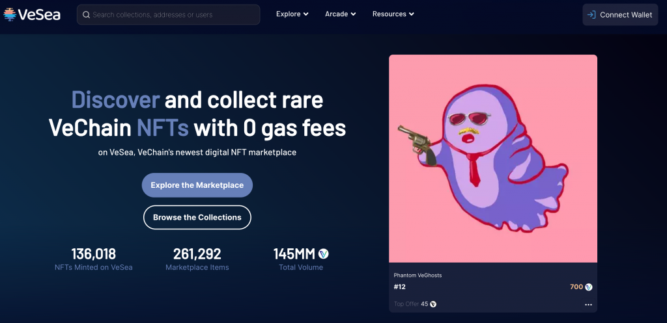Click the VeChain icon next to the 700 price
The width and height of the screenshot is (667, 323).
[589, 287]
